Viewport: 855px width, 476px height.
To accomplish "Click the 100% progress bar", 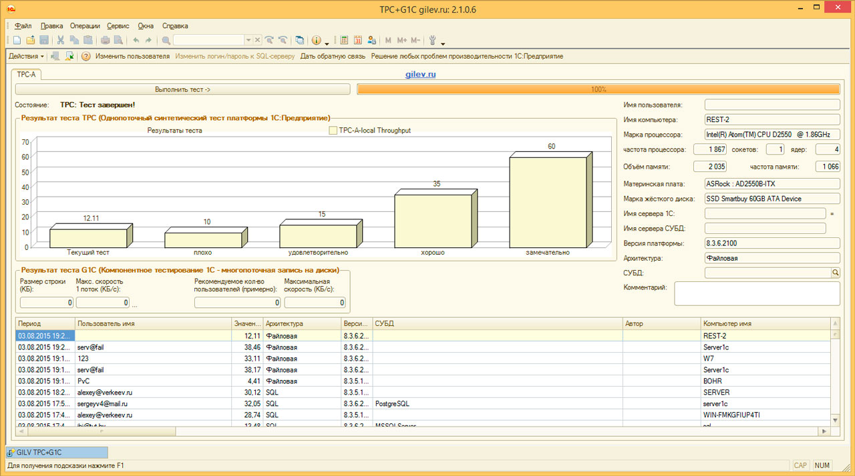I will click(598, 89).
